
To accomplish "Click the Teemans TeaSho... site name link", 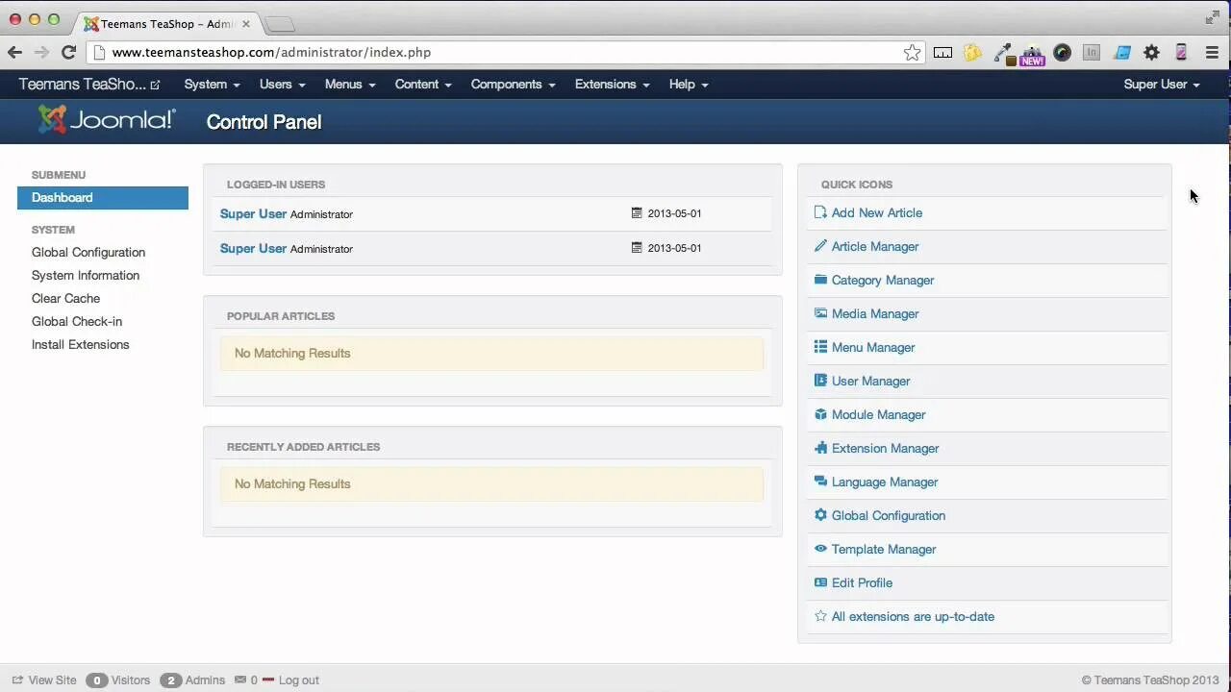I will (83, 85).
